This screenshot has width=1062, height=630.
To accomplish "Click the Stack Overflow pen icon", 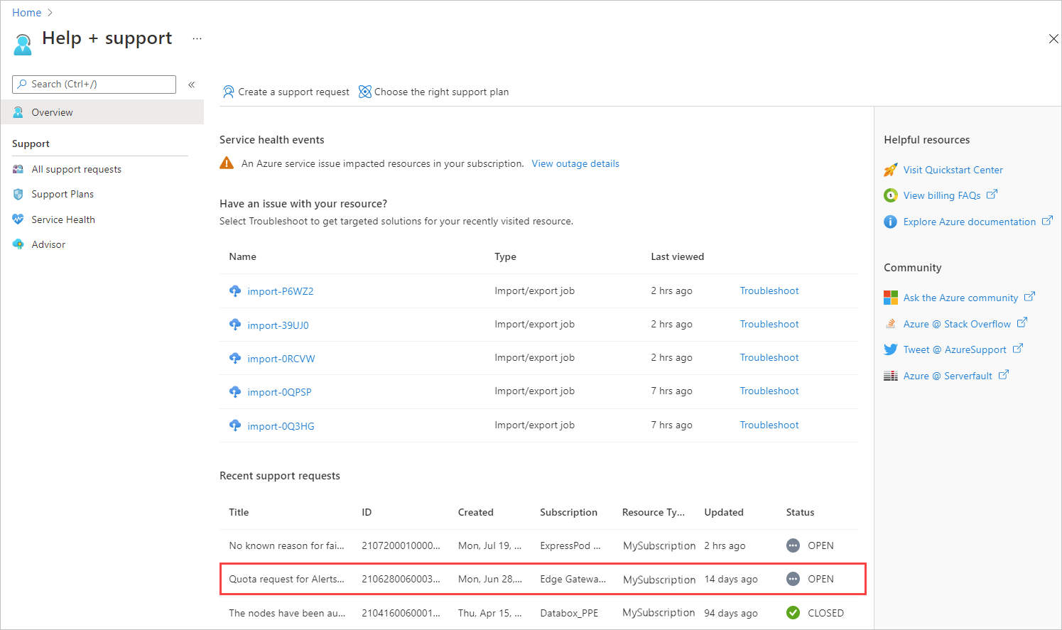I will (x=890, y=323).
